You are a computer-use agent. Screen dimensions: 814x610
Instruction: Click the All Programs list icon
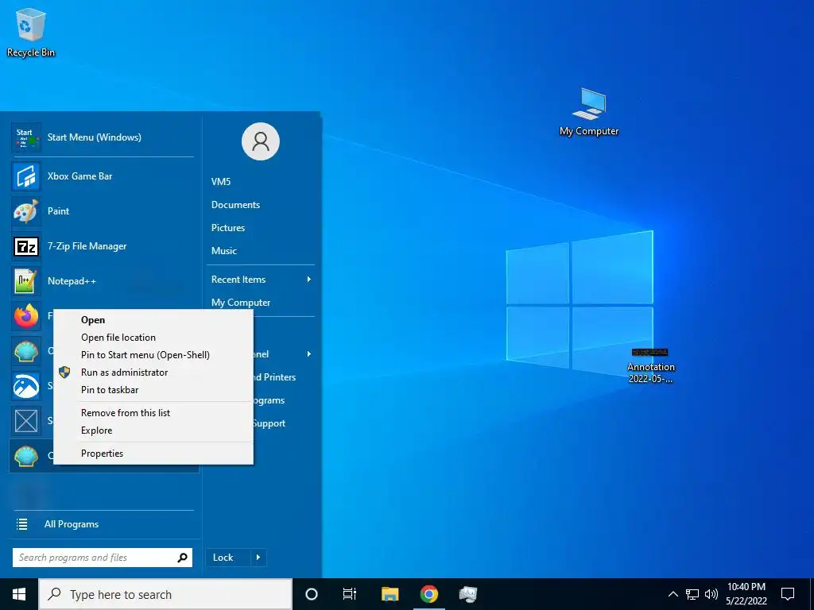21,524
